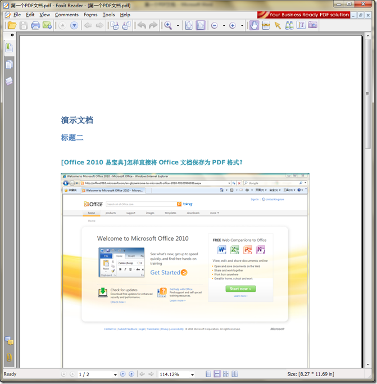
Task: Click the Office 2010 PDF article title
Action: (x=152, y=162)
